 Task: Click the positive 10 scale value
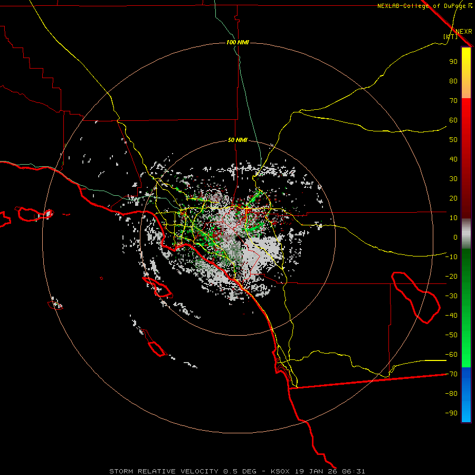click(453, 218)
